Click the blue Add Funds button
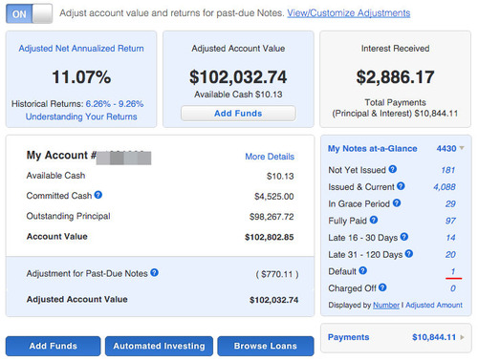The width and height of the screenshot is (478, 361). click(53, 346)
